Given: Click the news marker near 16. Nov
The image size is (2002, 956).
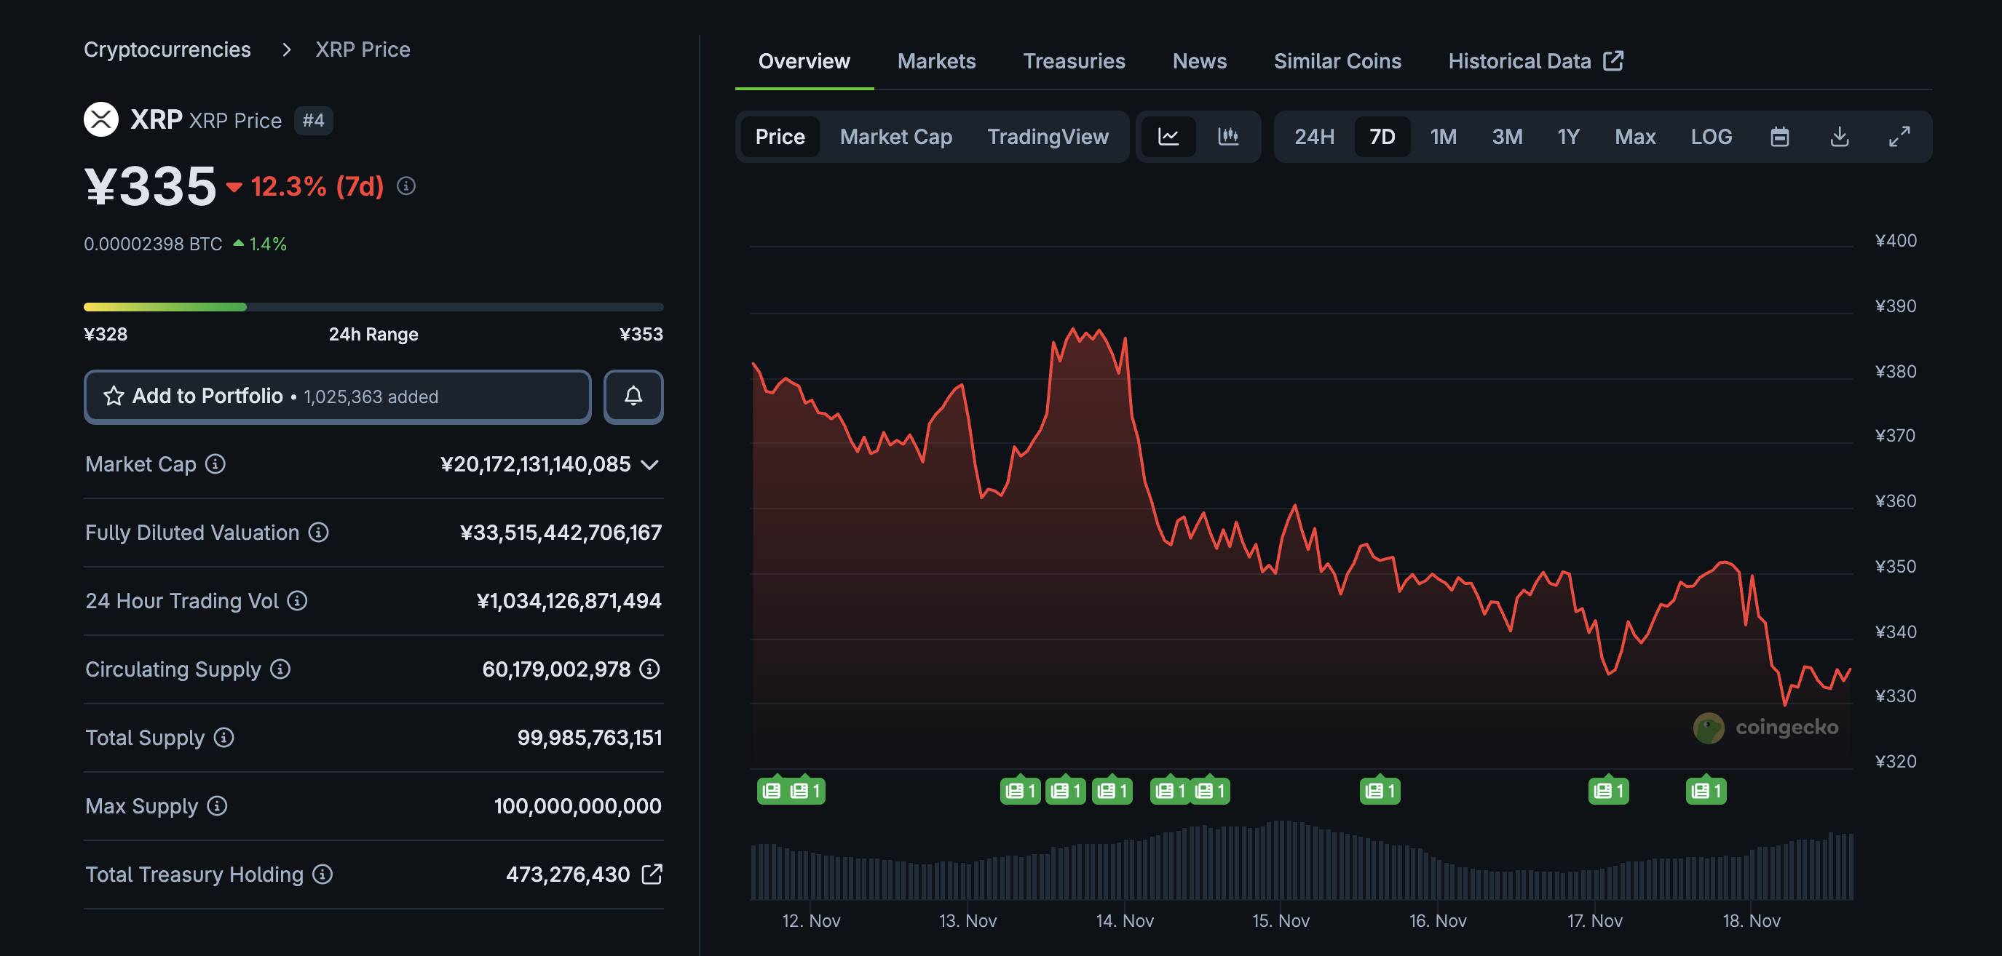Looking at the screenshot, I should coord(1380,791).
